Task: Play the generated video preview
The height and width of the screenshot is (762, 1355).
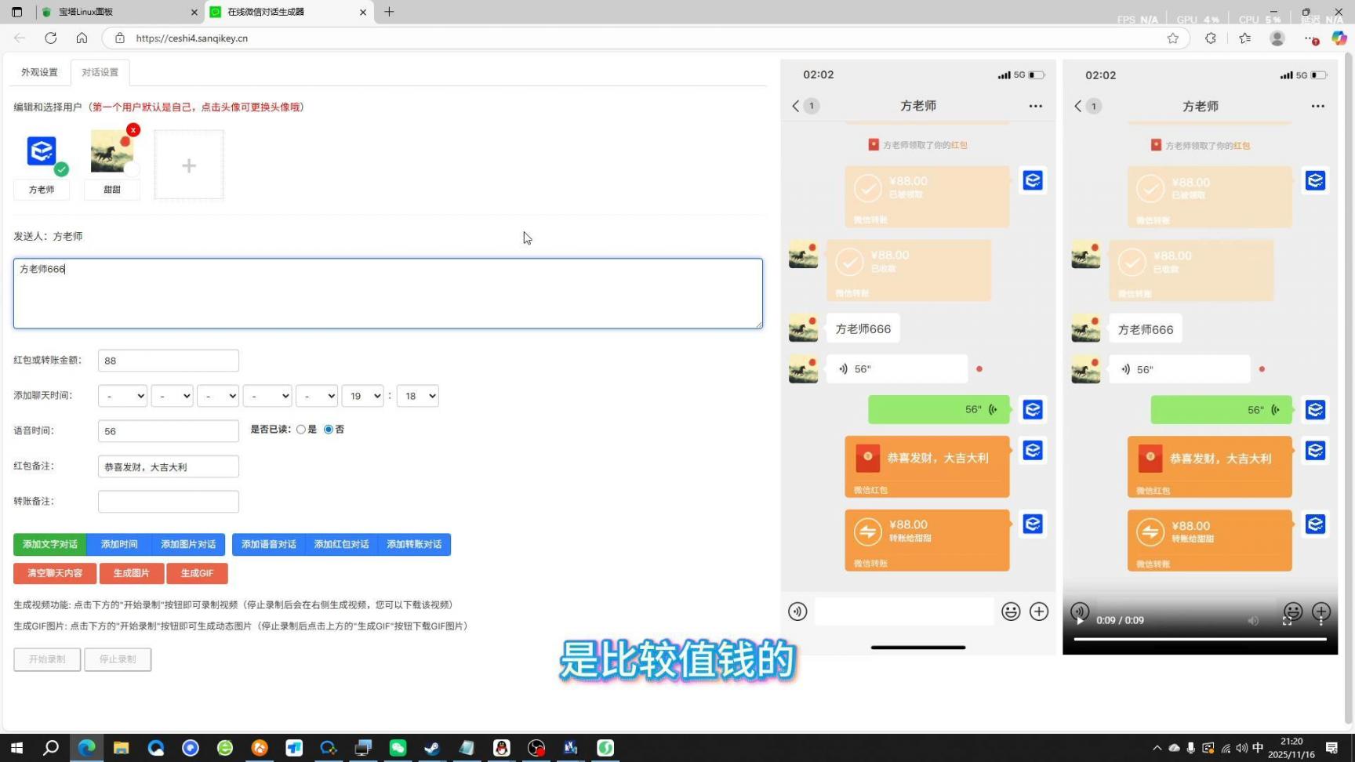Action: 1080,620
